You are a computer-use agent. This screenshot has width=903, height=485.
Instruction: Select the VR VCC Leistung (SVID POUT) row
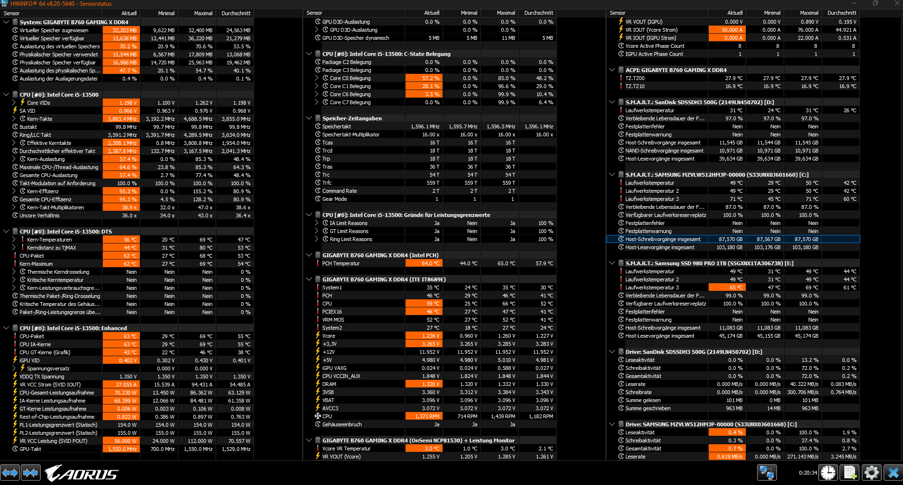(x=127, y=441)
